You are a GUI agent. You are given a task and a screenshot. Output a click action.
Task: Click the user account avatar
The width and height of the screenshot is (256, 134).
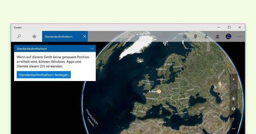[228, 36]
